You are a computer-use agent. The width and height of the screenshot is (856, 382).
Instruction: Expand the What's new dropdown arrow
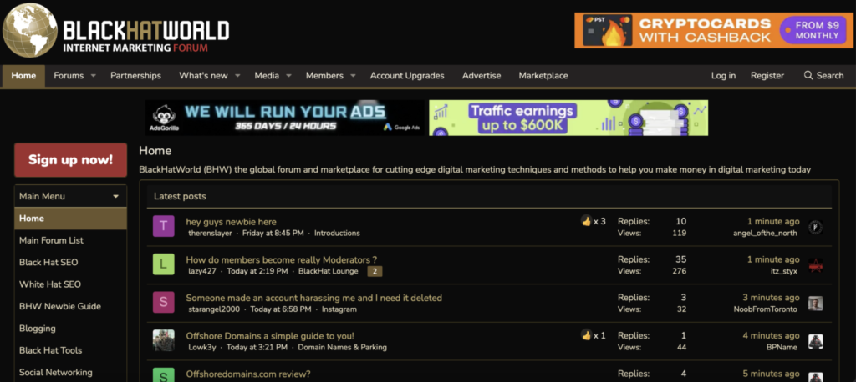click(237, 76)
